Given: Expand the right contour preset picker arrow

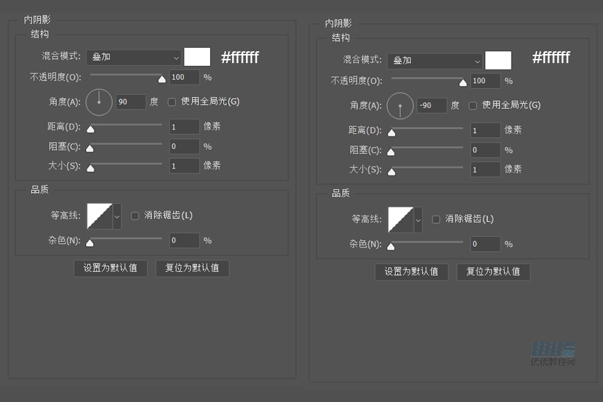Looking at the screenshot, I should (419, 219).
